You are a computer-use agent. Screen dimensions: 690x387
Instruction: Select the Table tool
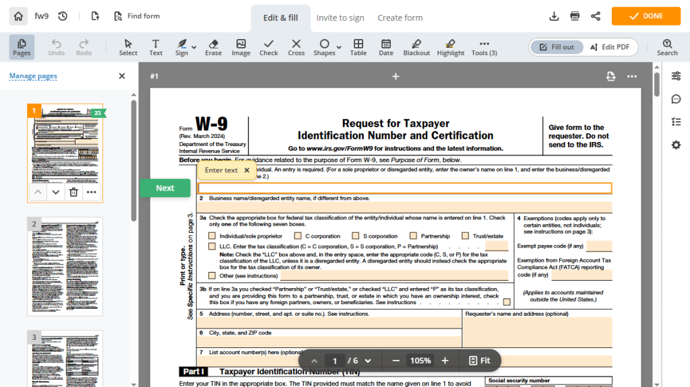(x=358, y=47)
